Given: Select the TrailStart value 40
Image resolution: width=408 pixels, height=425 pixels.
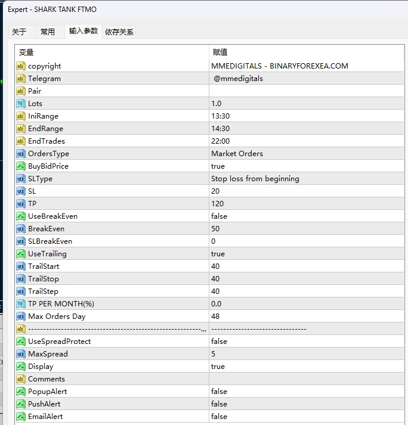Looking at the screenshot, I should (215, 266).
